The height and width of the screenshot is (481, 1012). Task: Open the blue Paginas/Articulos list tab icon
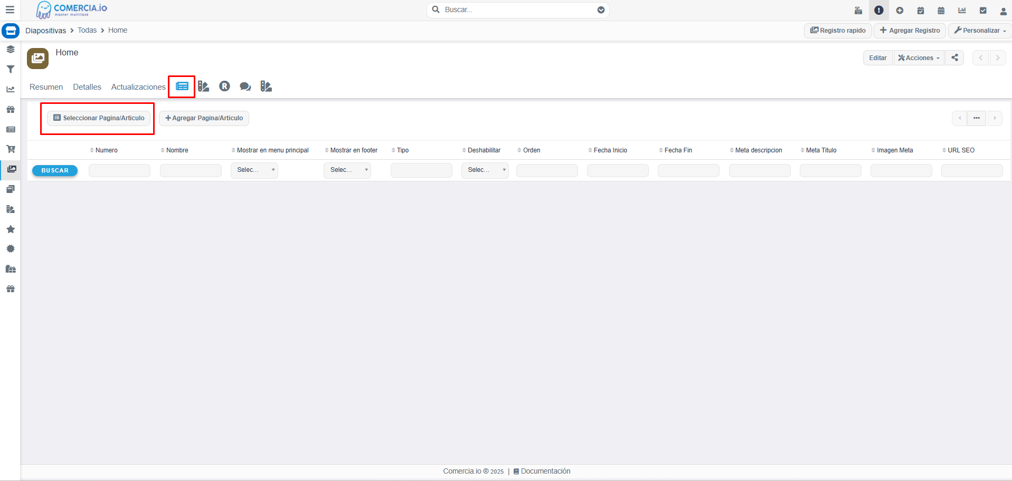(182, 86)
